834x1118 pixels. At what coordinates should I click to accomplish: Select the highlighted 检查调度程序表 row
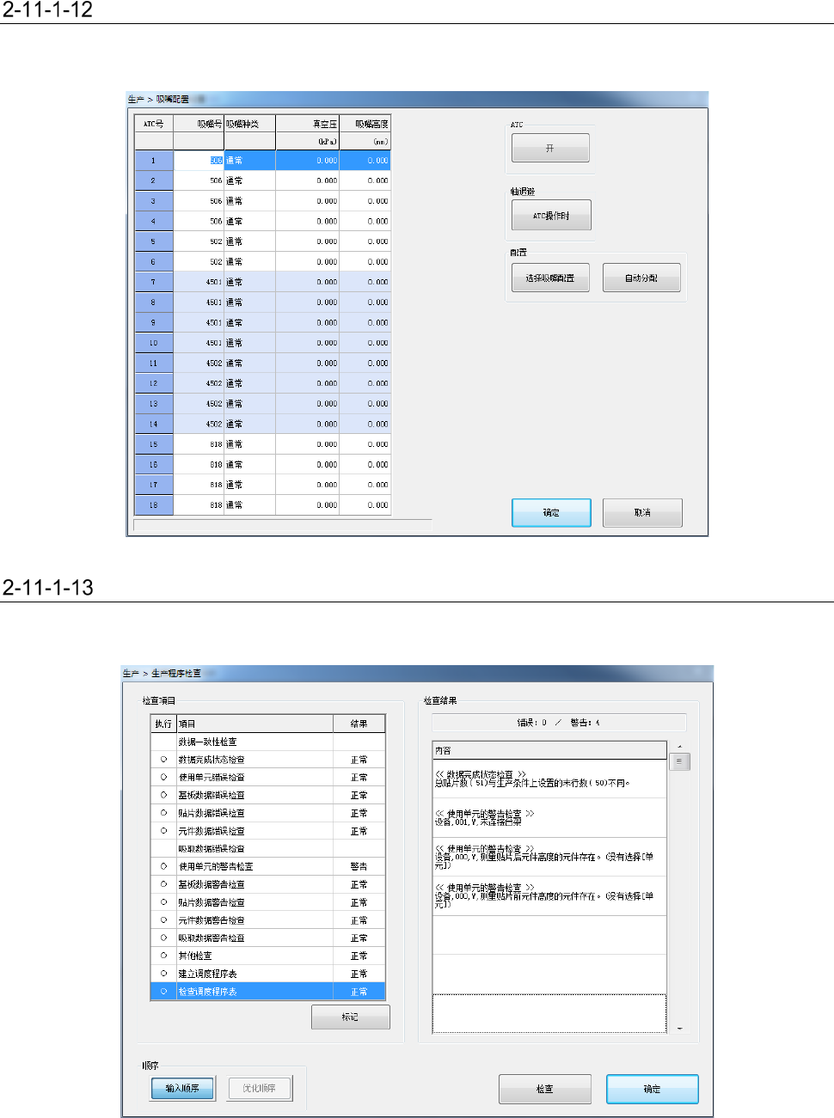click(267, 992)
